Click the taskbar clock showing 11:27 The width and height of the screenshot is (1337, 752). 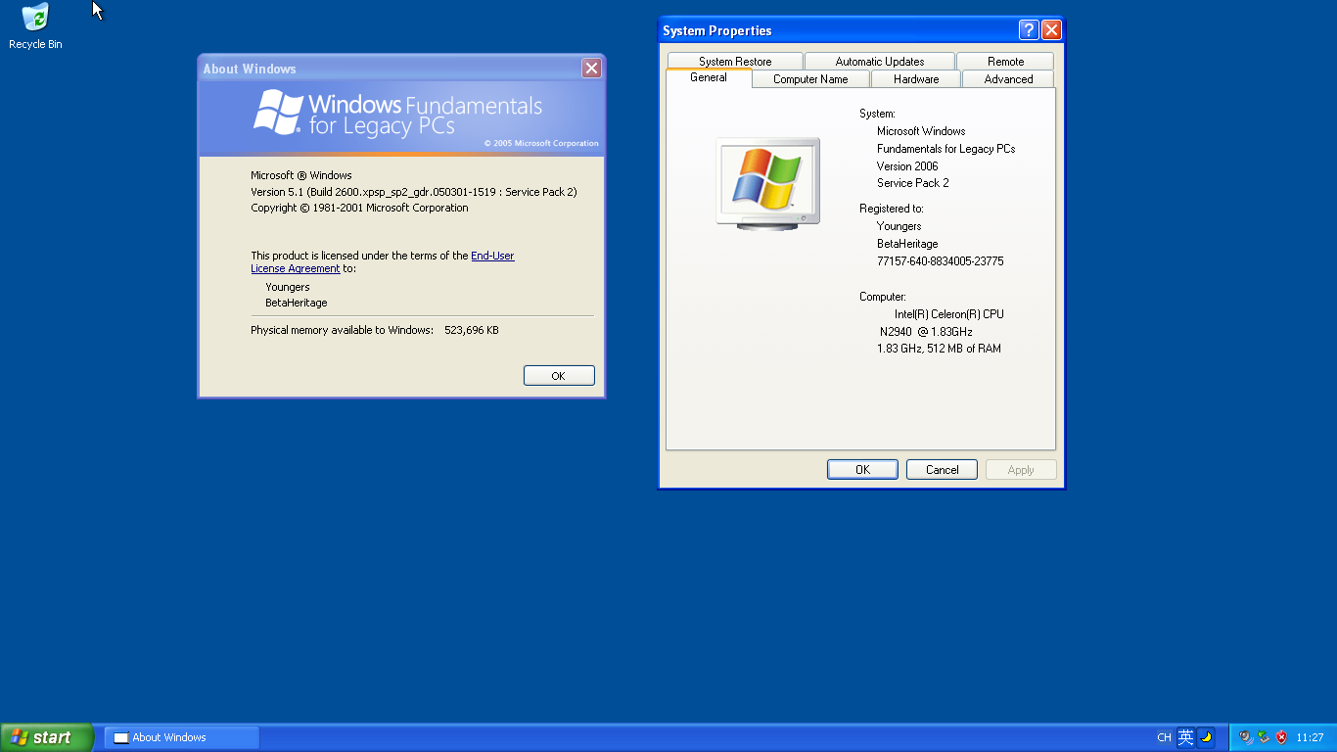point(1310,737)
